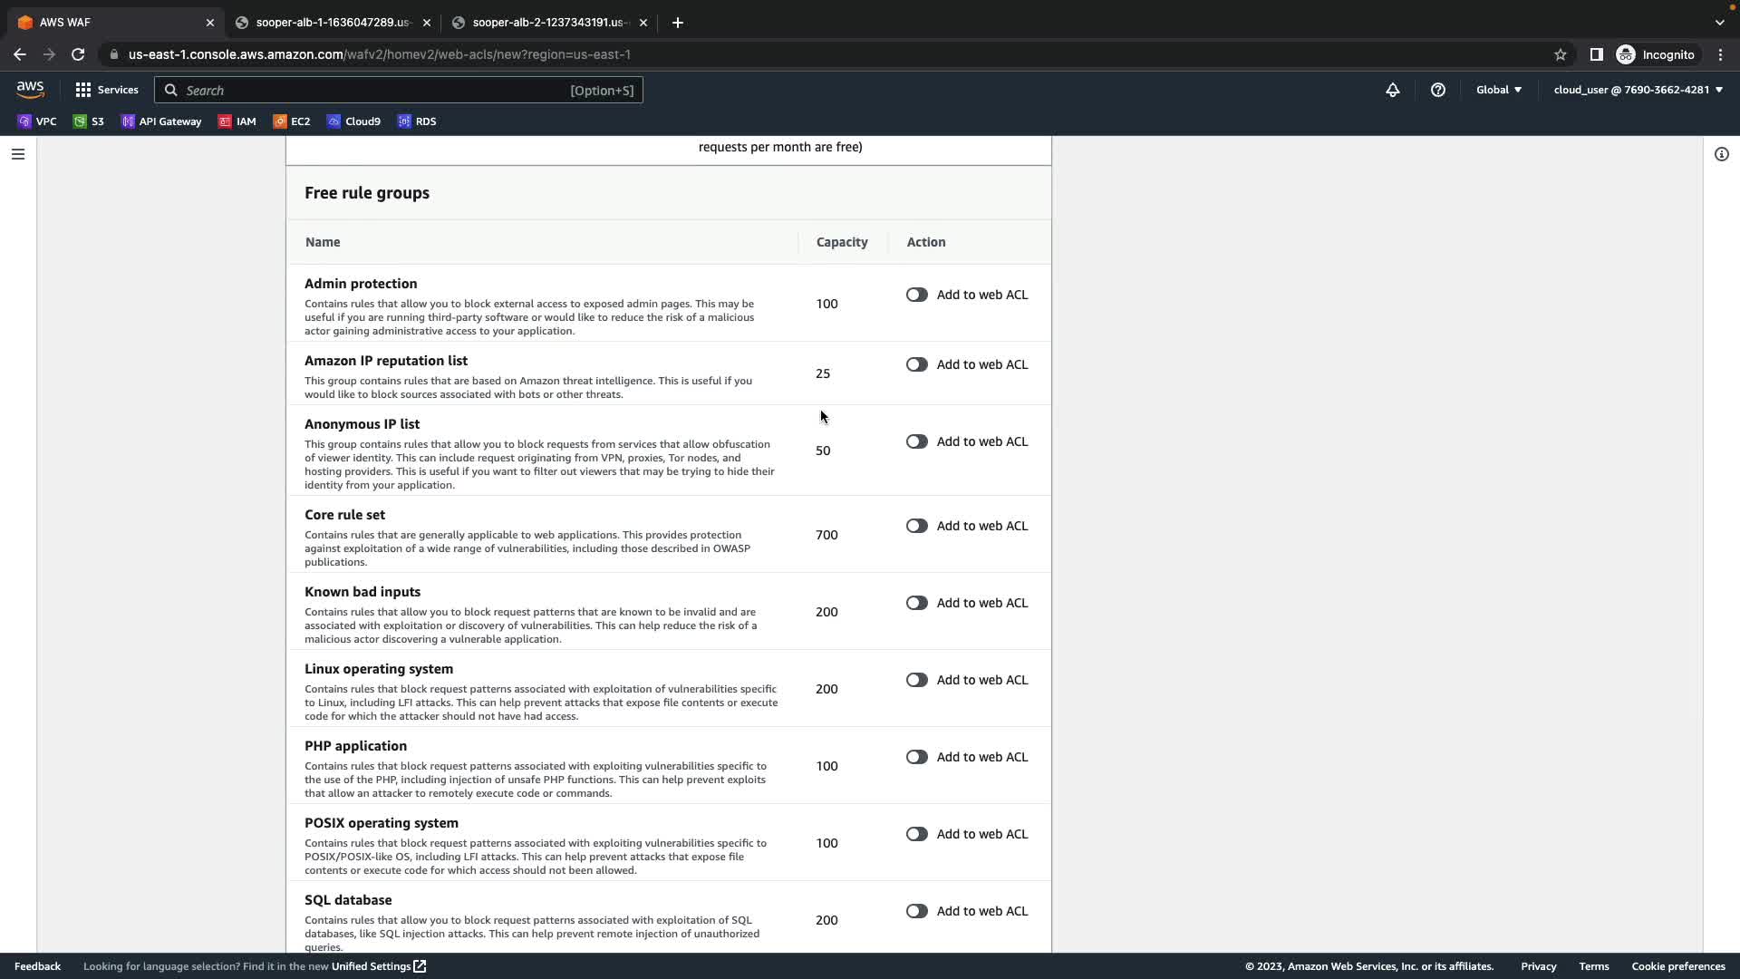The width and height of the screenshot is (1740, 979).
Task: Open the left navigation hamburger menu
Action: [x=17, y=154]
